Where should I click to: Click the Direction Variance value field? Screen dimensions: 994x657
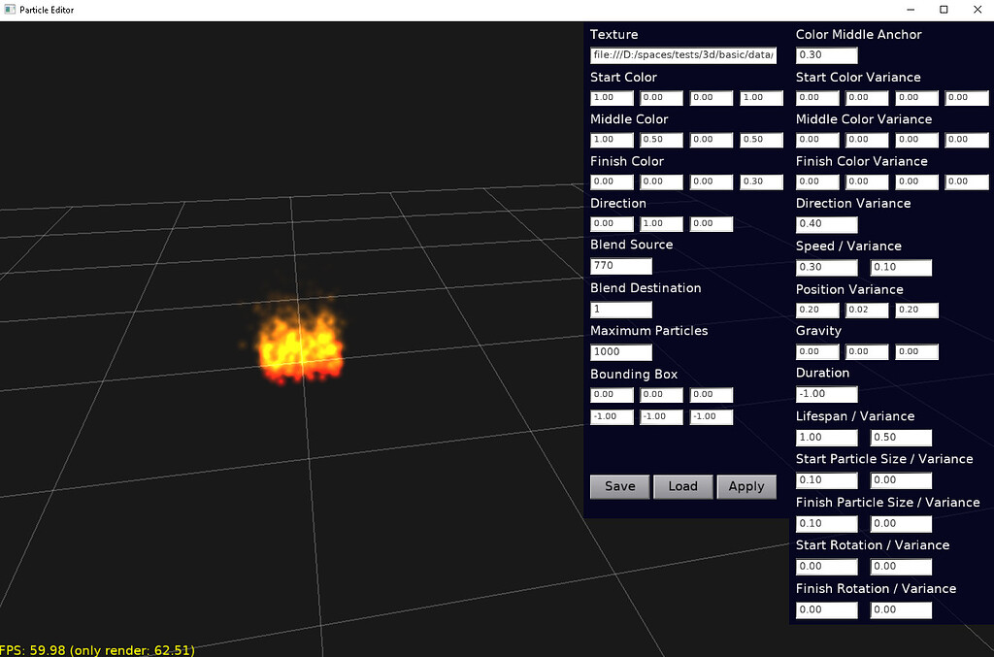[826, 223]
